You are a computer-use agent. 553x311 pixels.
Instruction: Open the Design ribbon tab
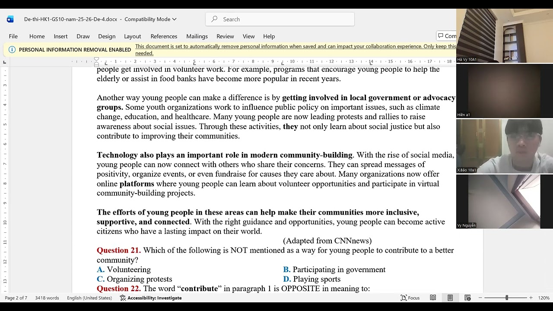click(x=107, y=36)
